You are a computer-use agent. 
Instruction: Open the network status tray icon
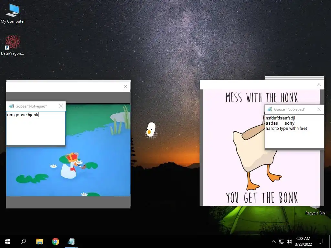pyautogui.click(x=282, y=242)
